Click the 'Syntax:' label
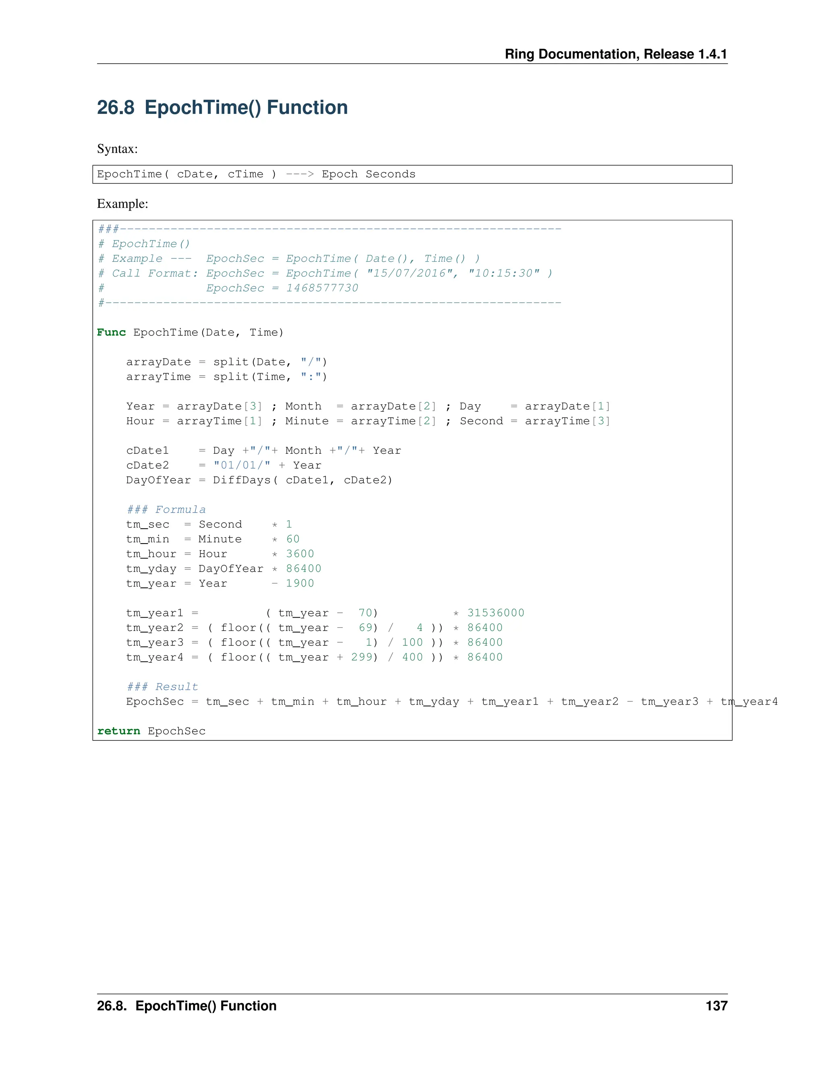This screenshot has width=825, height=1067. 117,149
